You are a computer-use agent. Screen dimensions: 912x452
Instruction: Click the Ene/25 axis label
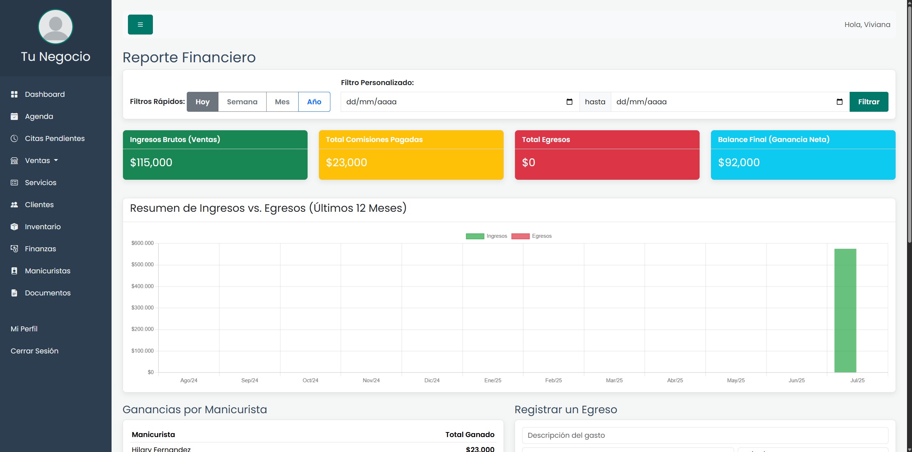coord(493,380)
